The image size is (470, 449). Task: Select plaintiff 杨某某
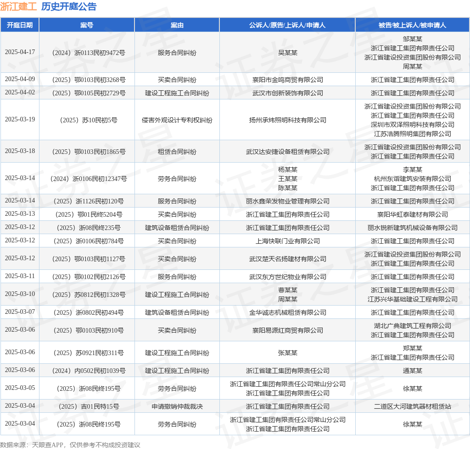tap(287, 170)
